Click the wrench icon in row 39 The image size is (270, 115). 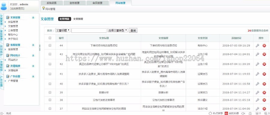tap(257, 93)
